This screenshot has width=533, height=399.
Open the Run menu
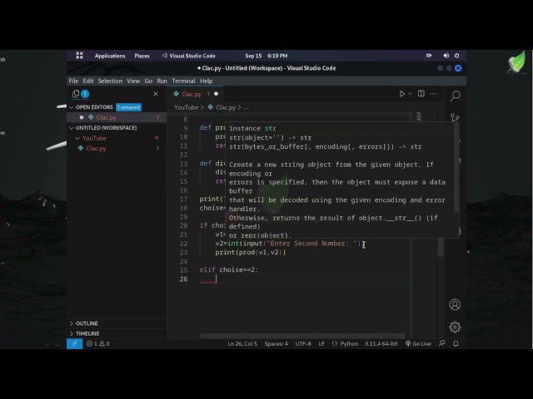click(x=162, y=81)
